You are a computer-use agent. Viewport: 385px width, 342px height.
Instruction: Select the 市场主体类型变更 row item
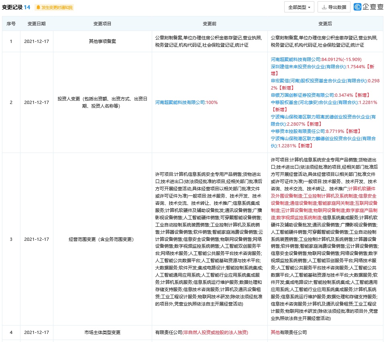coord(102,332)
